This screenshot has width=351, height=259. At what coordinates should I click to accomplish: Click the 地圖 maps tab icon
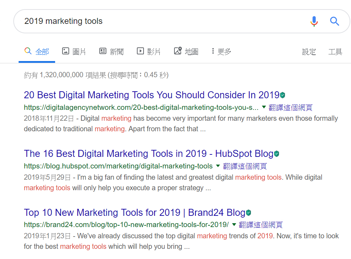(x=178, y=51)
